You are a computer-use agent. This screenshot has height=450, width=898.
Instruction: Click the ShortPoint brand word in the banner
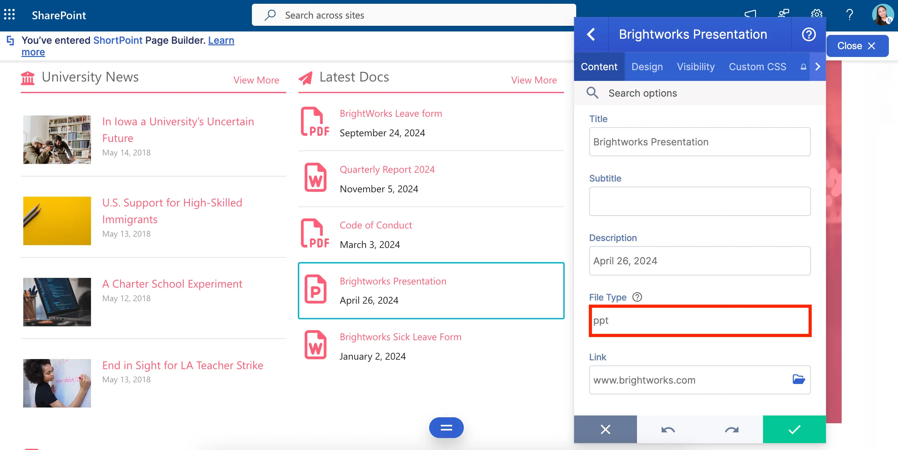[118, 40]
